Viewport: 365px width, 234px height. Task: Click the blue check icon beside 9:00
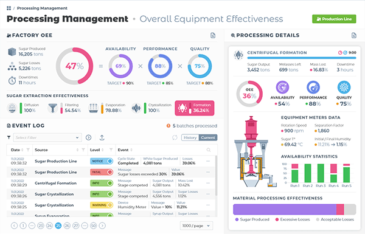pos(345,52)
